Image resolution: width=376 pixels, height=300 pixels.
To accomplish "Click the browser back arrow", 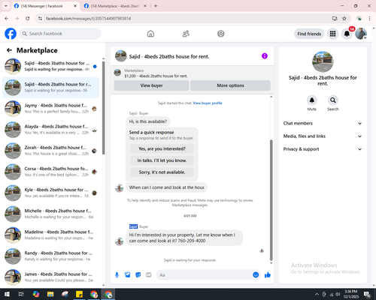I will click(x=7, y=19).
